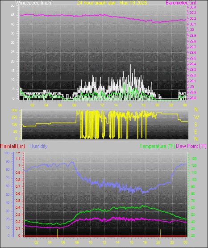Click hour 12 under the windspeed chart
Image resolution: width=208 pixels, height=248 pixels.
click(102, 105)
